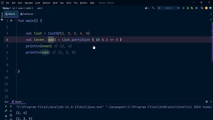Go up the stack trace arrow
This screenshot has width=213, height=120.
(11, 106)
